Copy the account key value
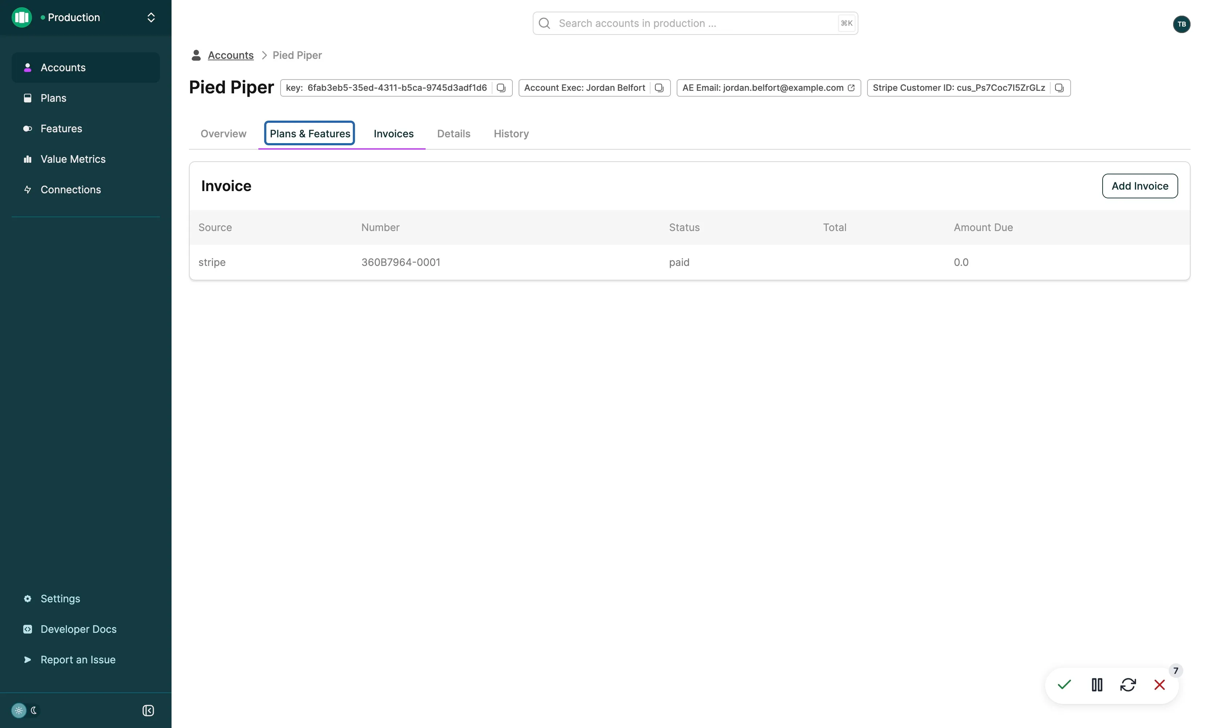The height and width of the screenshot is (728, 1208). [x=500, y=88]
